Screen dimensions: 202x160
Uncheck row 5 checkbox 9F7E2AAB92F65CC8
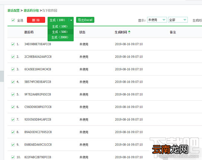pos(13,94)
